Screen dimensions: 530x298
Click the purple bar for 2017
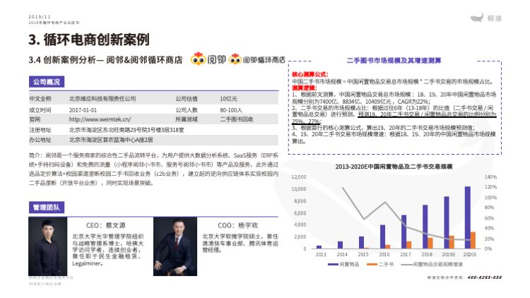(404, 232)
